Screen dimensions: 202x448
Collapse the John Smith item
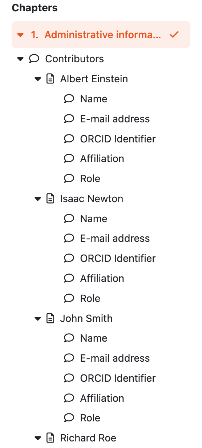(x=38, y=319)
